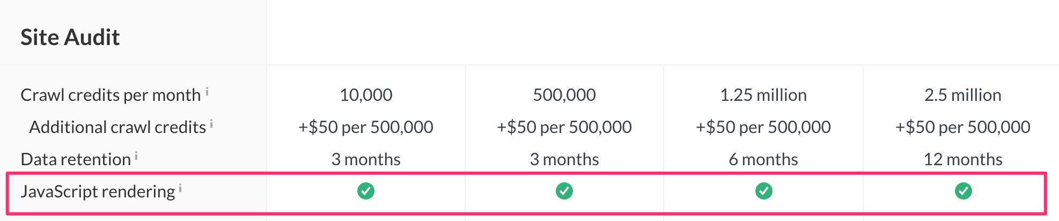The image size is (1059, 221).
Task: Click the 2.5 million crawl credits value
Action: 963,95
